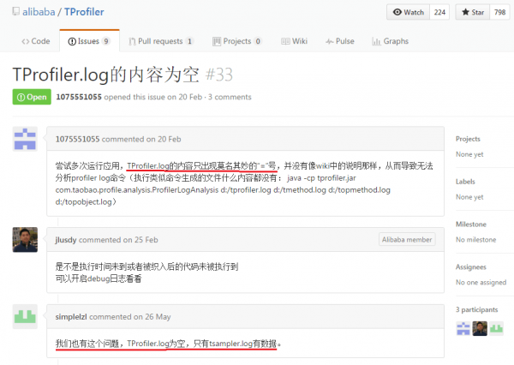Click the 'commented on 25 Feb' timestamp
The height and width of the screenshot is (365, 514).
(x=118, y=240)
